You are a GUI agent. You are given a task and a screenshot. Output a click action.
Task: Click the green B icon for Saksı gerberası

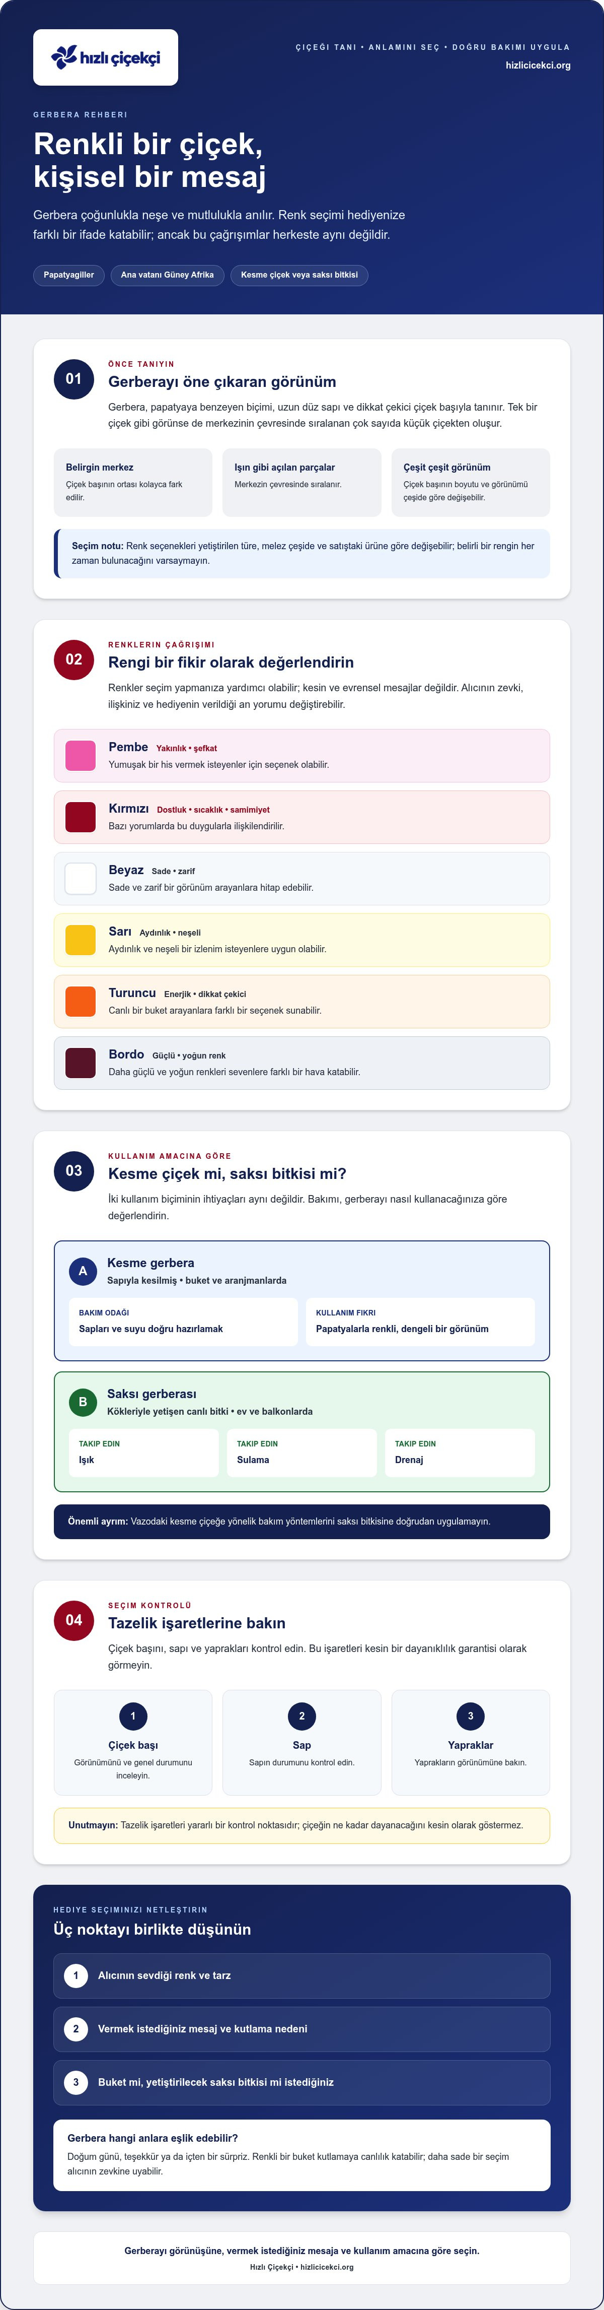(x=83, y=1402)
